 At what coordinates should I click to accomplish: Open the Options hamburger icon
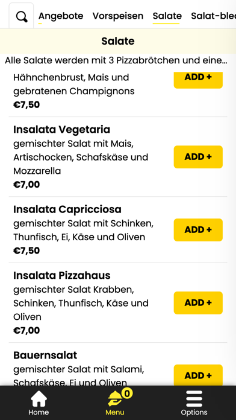point(194,399)
